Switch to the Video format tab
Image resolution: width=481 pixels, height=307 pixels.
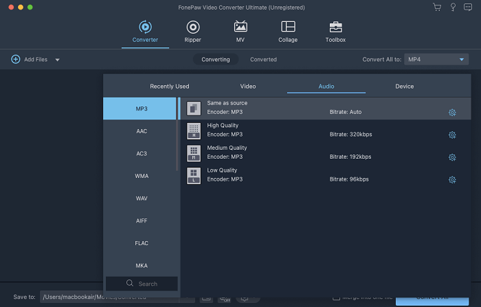pyautogui.click(x=248, y=87)
